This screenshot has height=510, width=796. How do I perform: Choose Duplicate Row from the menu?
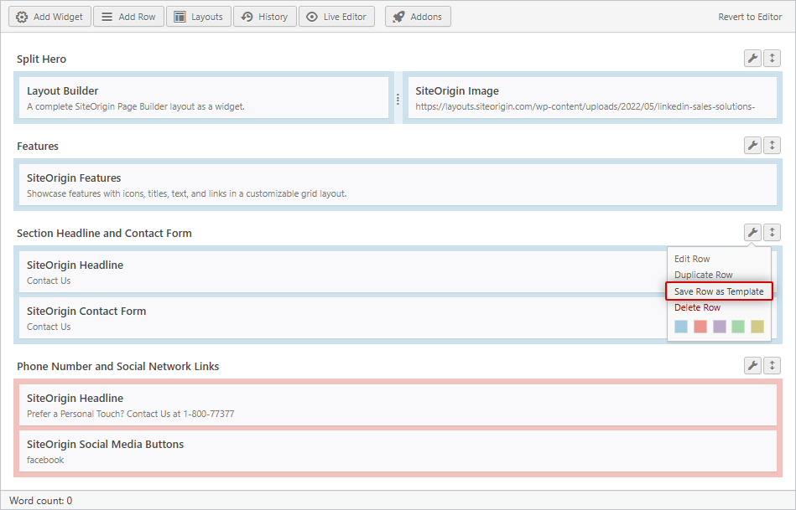(x=703, y=275)
